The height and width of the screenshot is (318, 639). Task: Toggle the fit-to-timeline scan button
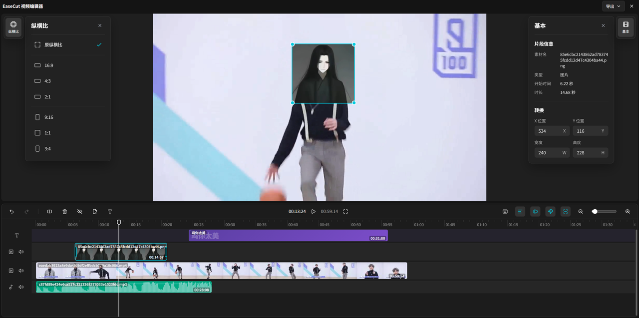[566, 212]
